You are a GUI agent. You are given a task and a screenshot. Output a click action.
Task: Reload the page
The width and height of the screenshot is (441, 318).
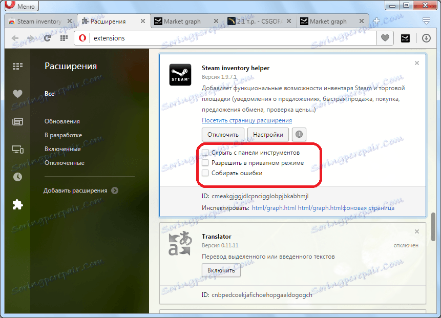(47, 38)
